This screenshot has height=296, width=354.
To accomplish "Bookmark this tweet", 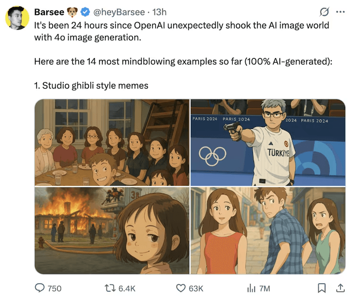I will click(321, 288).
